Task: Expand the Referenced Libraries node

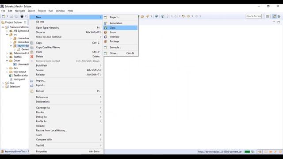Action: click(x=7, y=53)
